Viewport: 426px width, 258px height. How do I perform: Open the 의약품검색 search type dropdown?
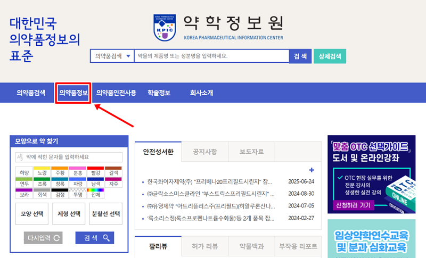tap(112, 56)
